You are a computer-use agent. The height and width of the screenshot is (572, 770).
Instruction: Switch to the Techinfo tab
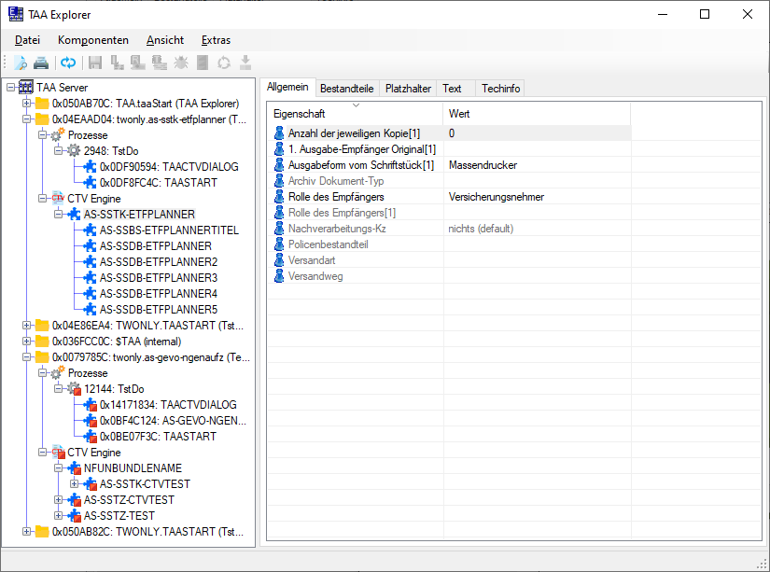pyautogui.click(x=500, y=89)
